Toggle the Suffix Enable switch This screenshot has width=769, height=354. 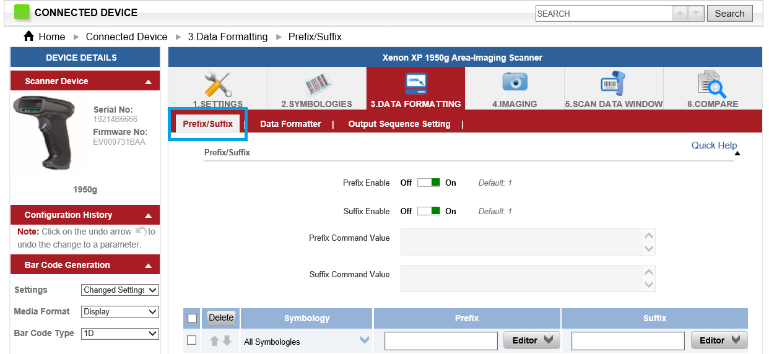pyautogui.click(x=428, y=211)
